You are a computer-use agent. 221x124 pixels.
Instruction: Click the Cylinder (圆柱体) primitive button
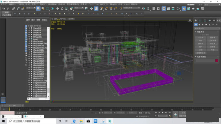201,44
